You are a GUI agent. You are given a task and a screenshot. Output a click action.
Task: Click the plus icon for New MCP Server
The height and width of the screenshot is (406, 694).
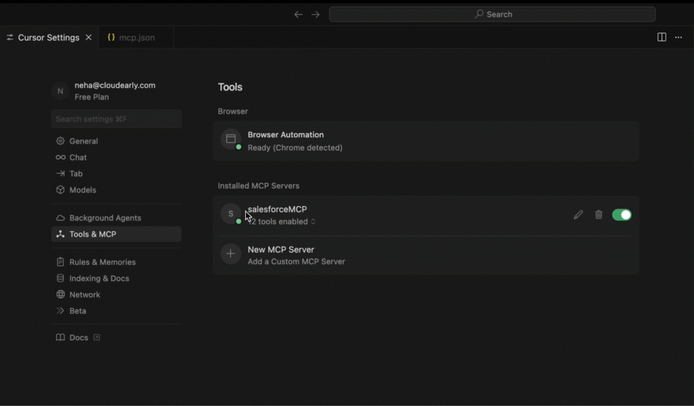(x=230, y=254)
